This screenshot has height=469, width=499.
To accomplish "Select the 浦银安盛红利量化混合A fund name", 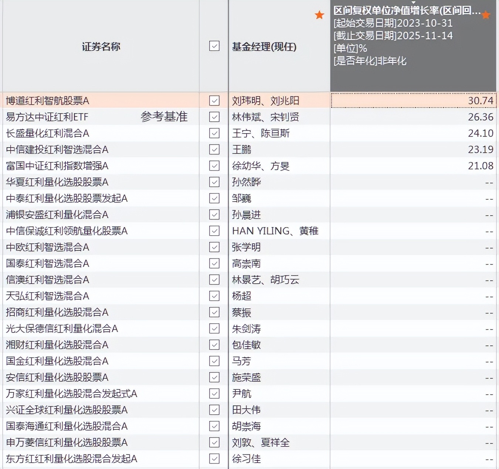I will tap(57, 215).
